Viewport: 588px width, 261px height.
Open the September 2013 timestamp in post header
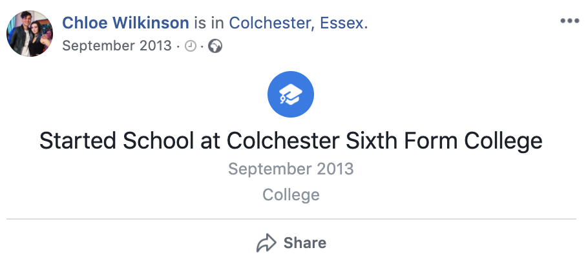pos(117,47)
